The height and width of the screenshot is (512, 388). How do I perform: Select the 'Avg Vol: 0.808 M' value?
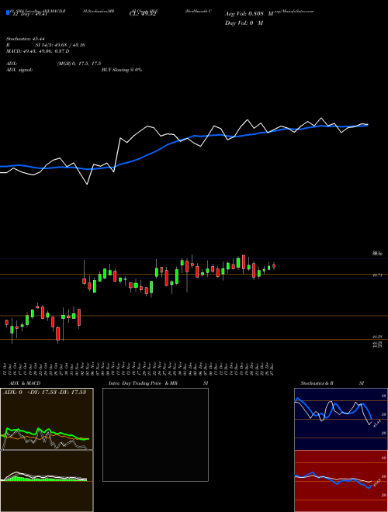click(x=249, y=14)
